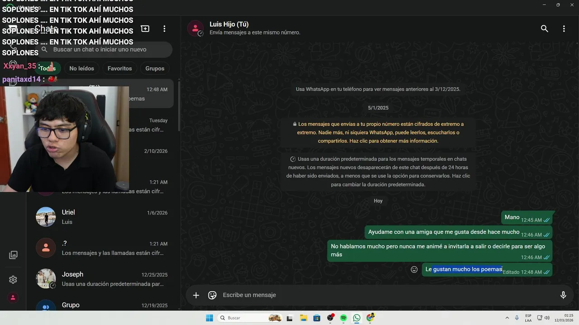579x325 pixels.
Task: Click the end-to-end encryption notice
Action: point(378,132)
